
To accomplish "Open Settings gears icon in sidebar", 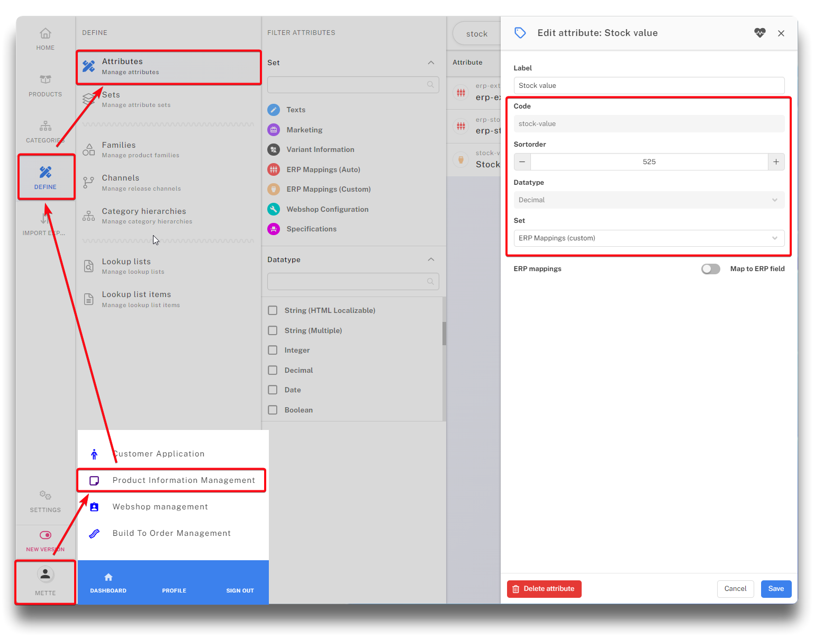I will point(46,495).
